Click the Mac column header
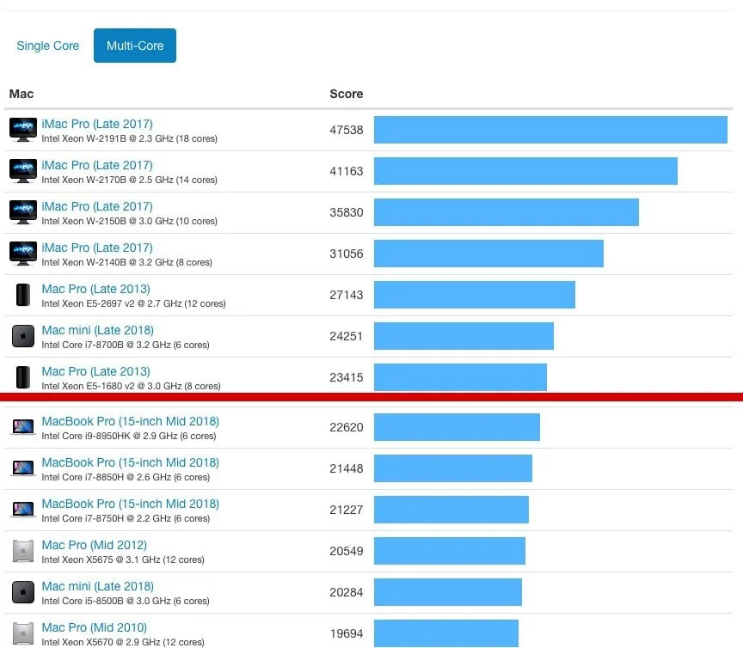This screenshot has height=648, width=743. coord(21,94)
